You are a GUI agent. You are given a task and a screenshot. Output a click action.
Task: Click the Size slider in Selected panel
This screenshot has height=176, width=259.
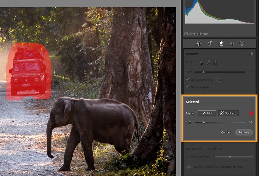(220, 122)
